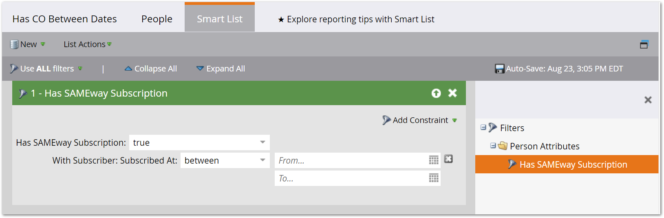Collapse the Filters tree node
This screenshot has height=218, width=664.
tap(483, 127)
